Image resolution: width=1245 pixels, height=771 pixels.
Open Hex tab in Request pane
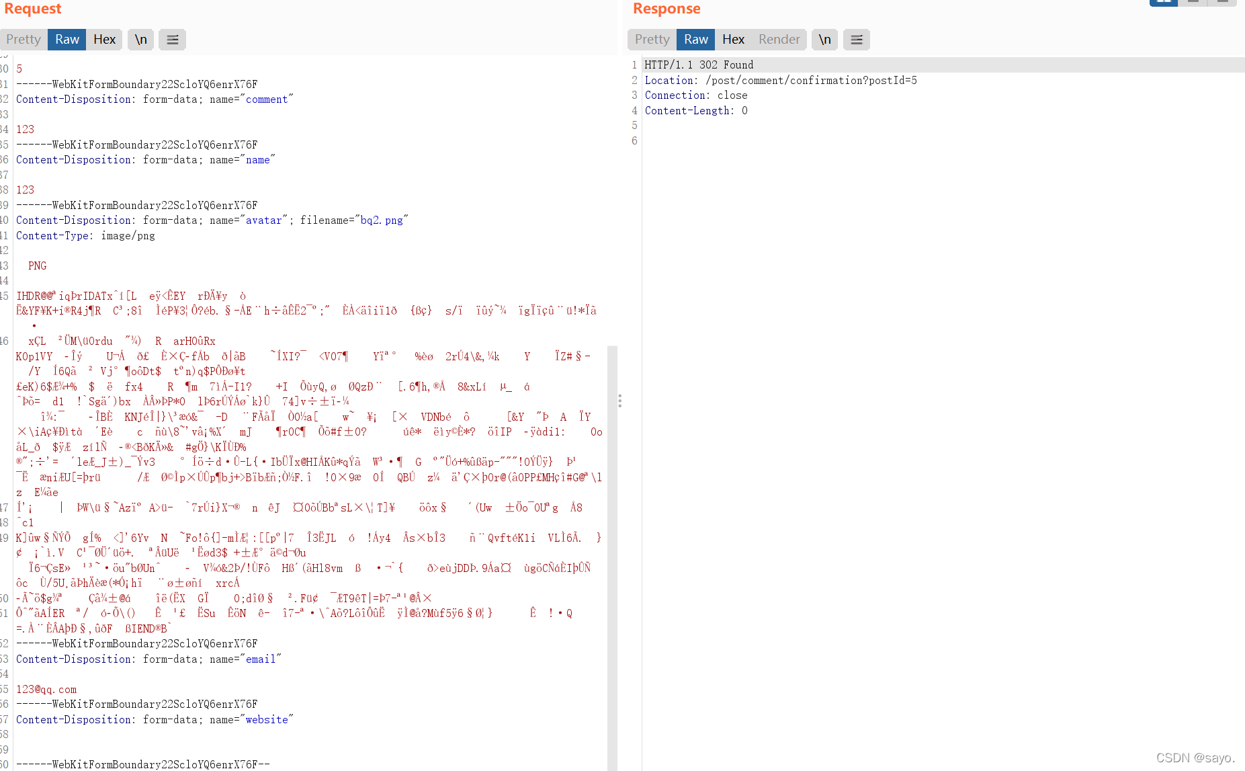(104, 40)
